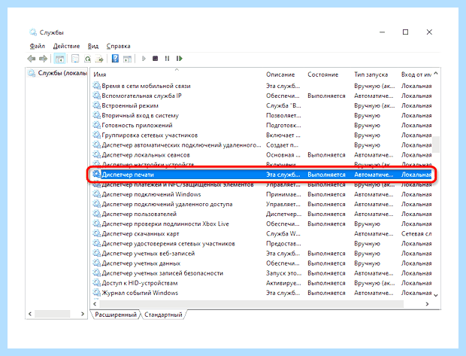Image resolution: width=466 pixels, height=356 pixels.
Task: Click gear icon of Готовность приложений
Action: click(97, 125)
